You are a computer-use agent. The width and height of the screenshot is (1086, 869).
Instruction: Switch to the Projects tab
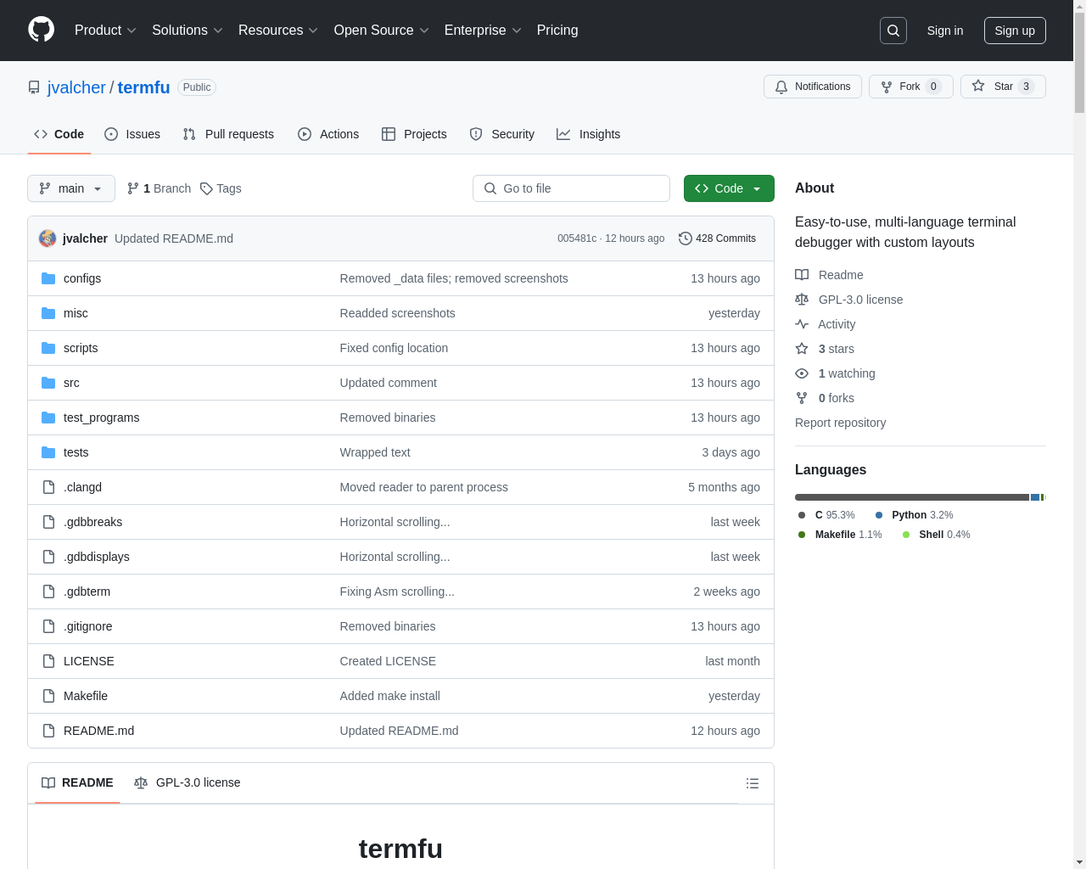[x=414, y=134]
